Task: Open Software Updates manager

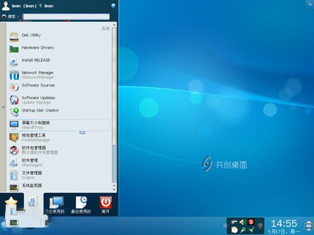Action: pos(58,100)
